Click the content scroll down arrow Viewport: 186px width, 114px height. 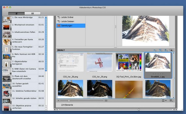173,97
